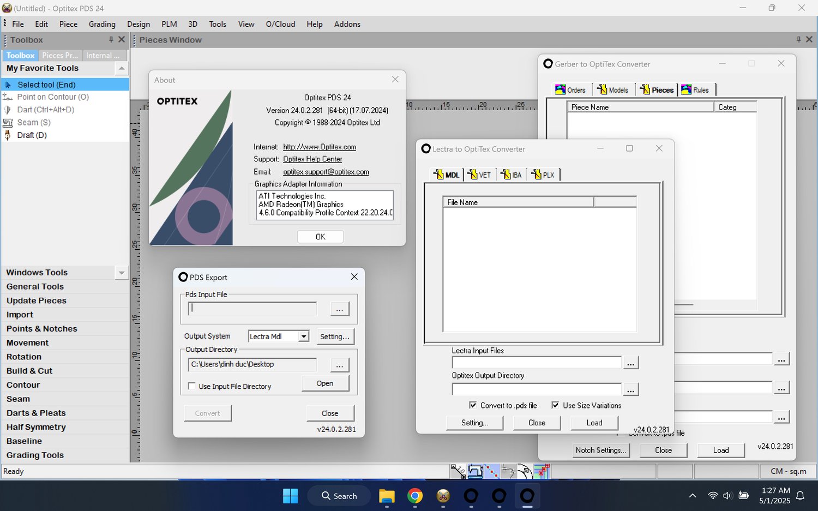The image size is (818, 511).
Task: Browse for Pds Input File
Action: [339, 309]
